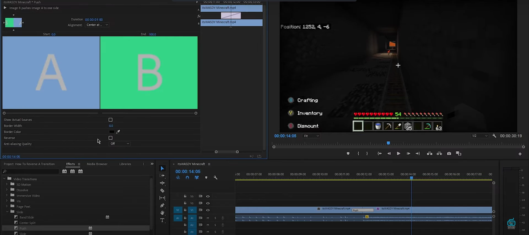Filter YUV effects in Effects panel
The width and height of the screenshot is (529, 235).
[x=80, y=171]
